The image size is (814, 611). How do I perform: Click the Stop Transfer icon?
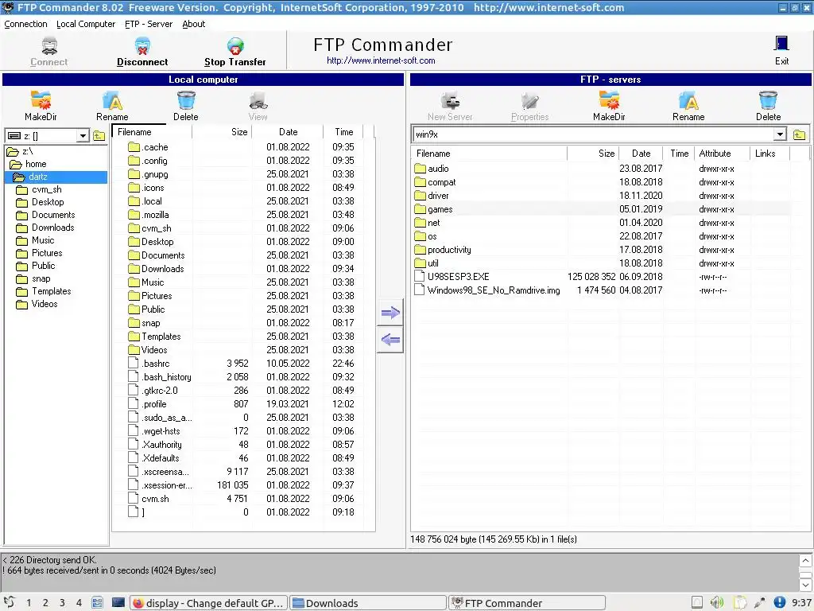[235, 45]
